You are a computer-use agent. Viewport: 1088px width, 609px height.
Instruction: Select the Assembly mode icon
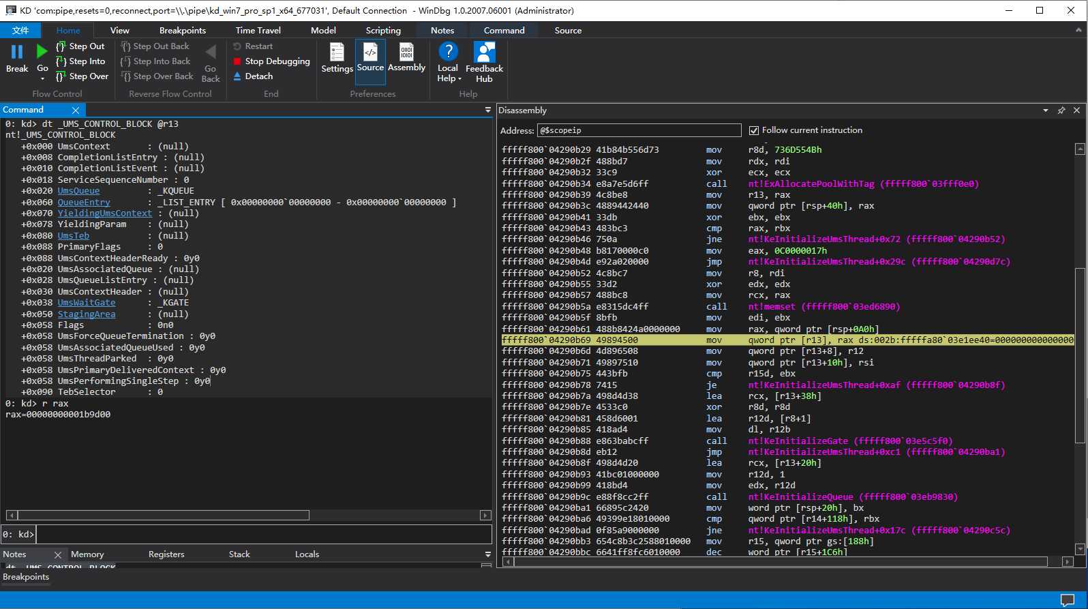point(406,53)
